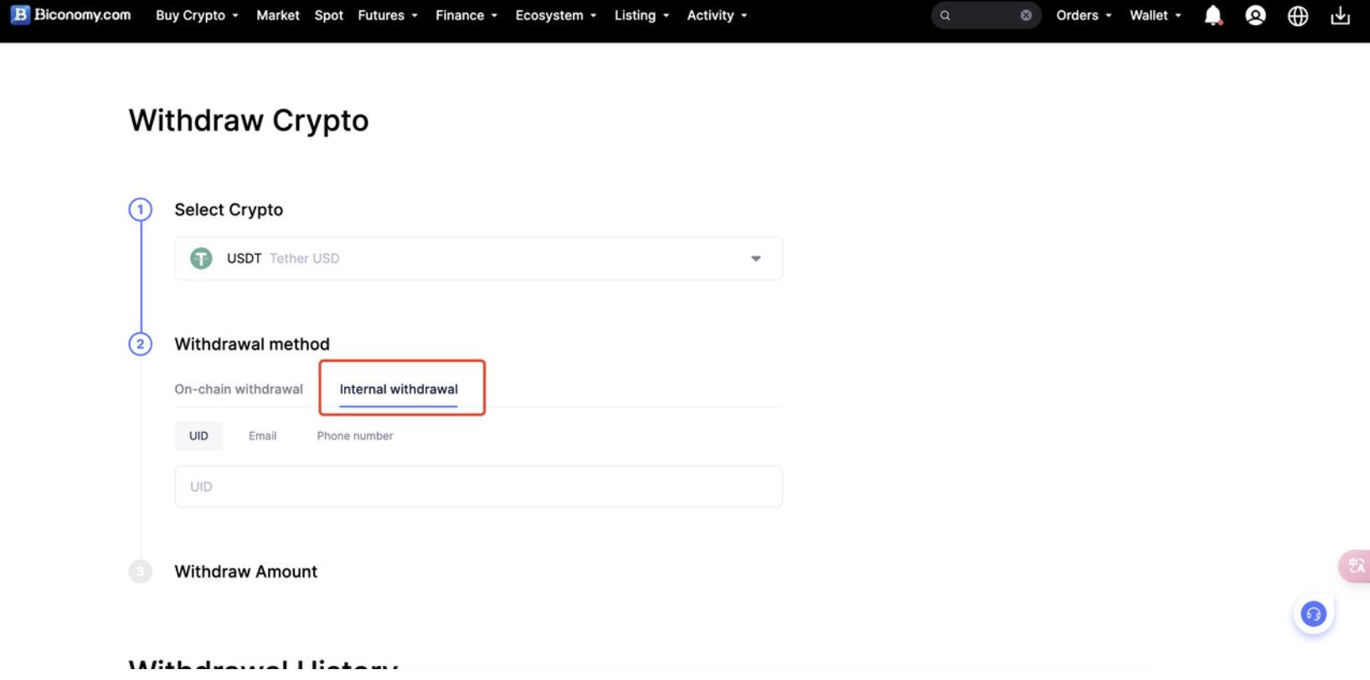Clear the search box with X icon
This screenshot has height=680, width=1370.
(x=1026, y=15)
